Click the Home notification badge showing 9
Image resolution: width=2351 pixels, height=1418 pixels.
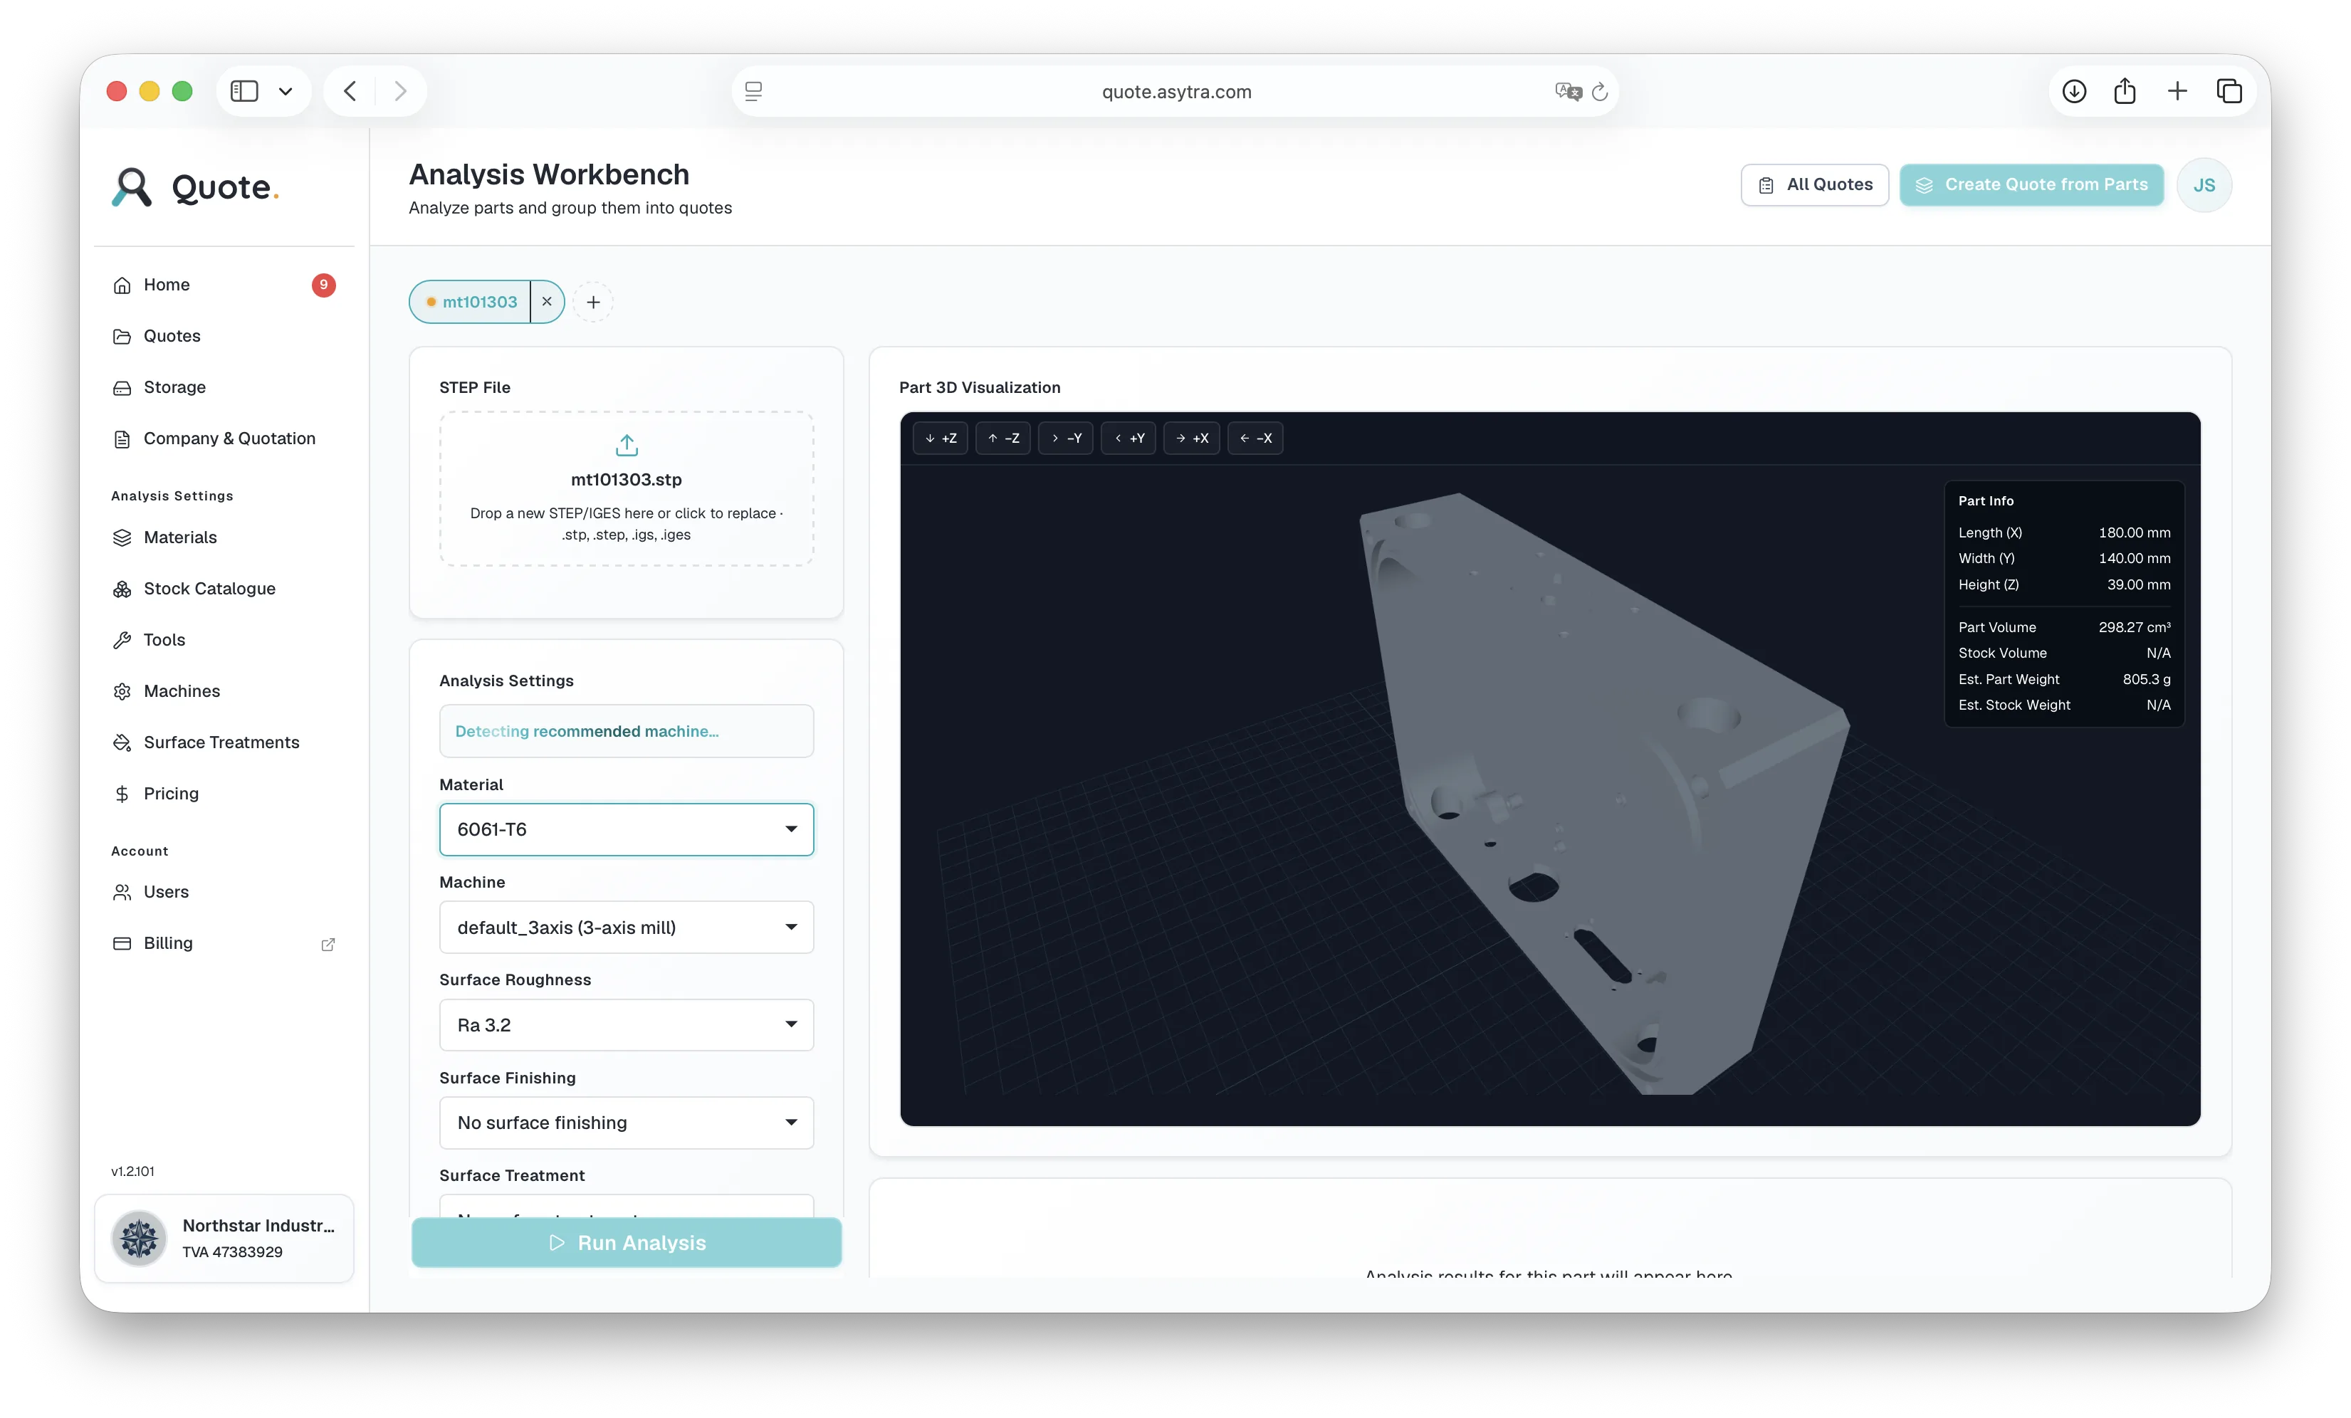[323, 284]
